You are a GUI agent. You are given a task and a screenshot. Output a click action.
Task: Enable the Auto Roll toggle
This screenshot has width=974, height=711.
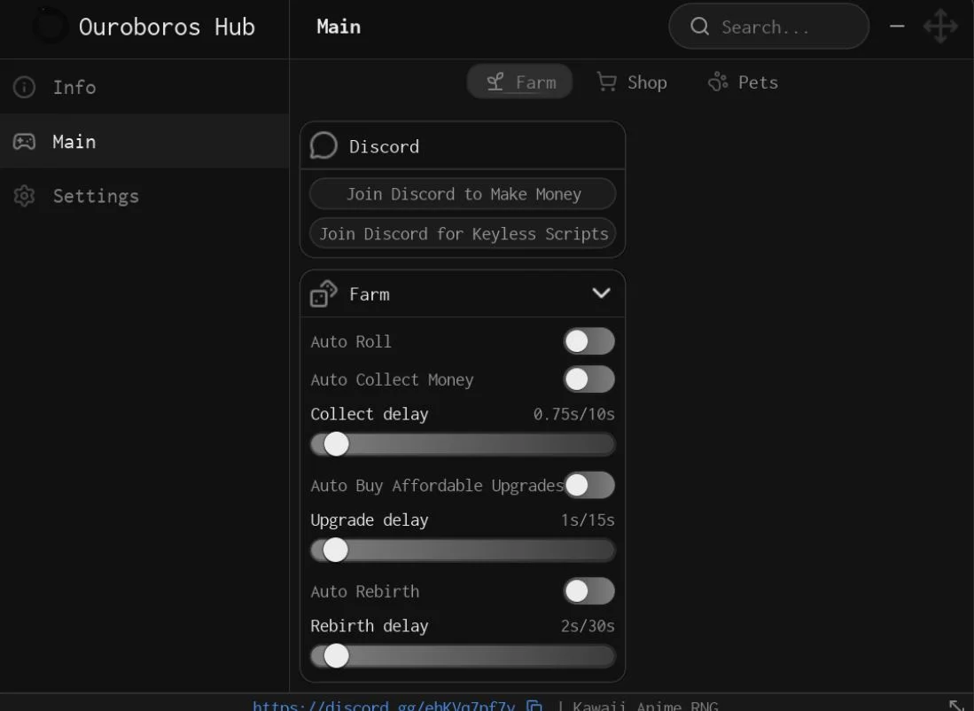[x=588, y=341]
